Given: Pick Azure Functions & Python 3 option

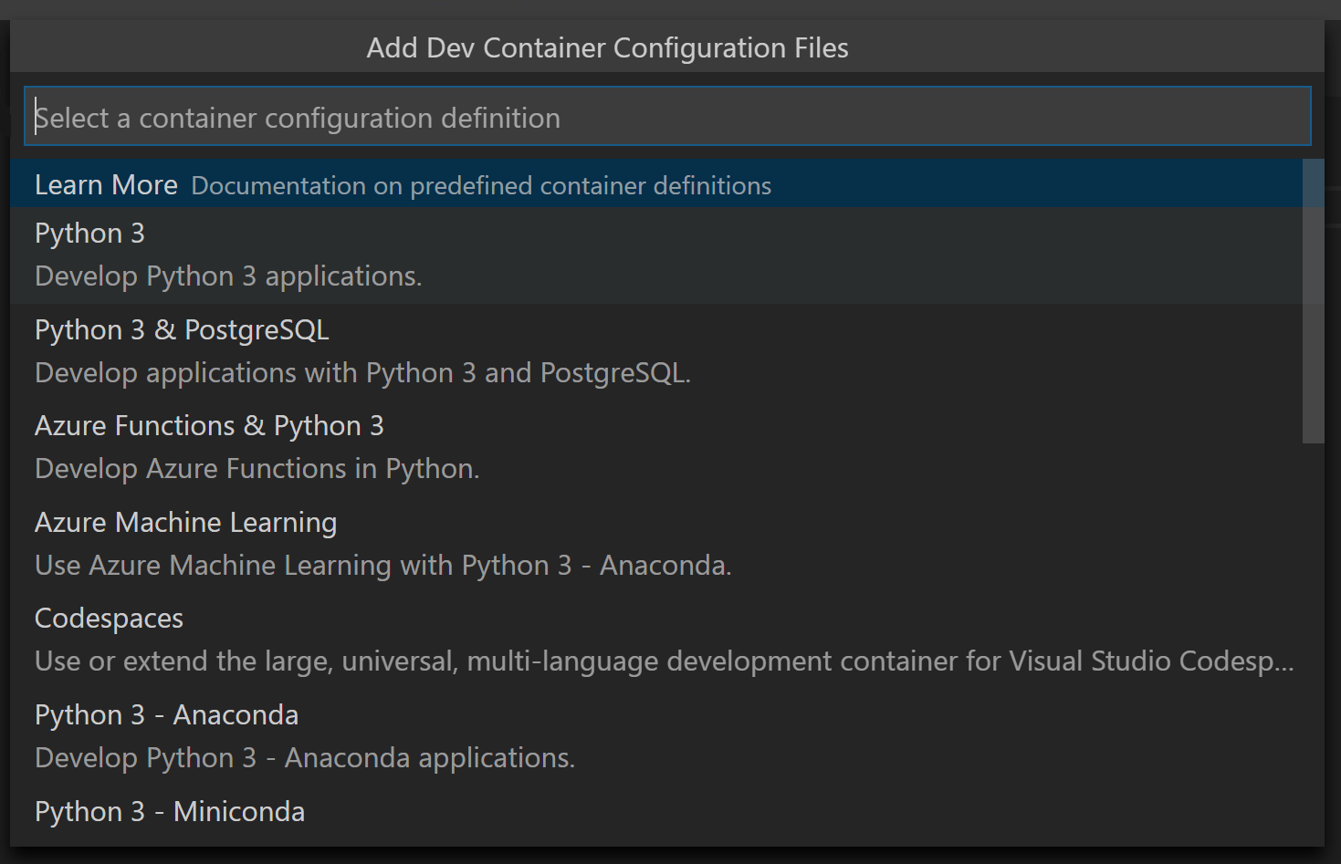Looking at the screenshot, I should click(x=209, y=426).
